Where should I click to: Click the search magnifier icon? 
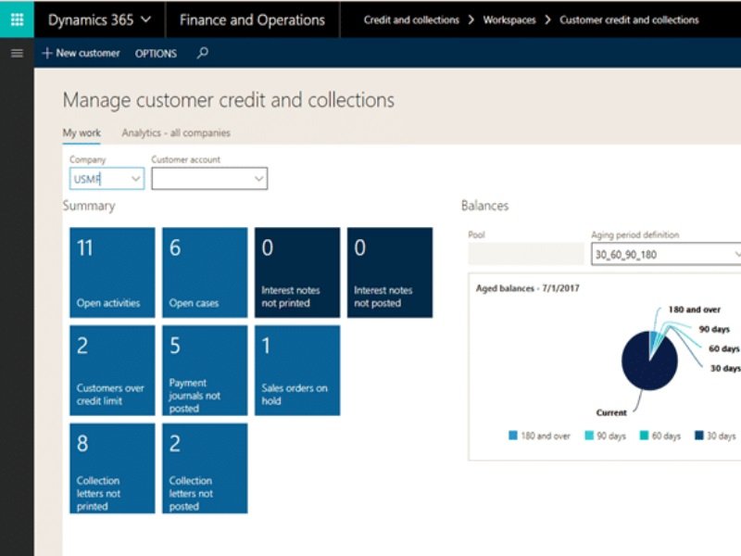[203, 53]
